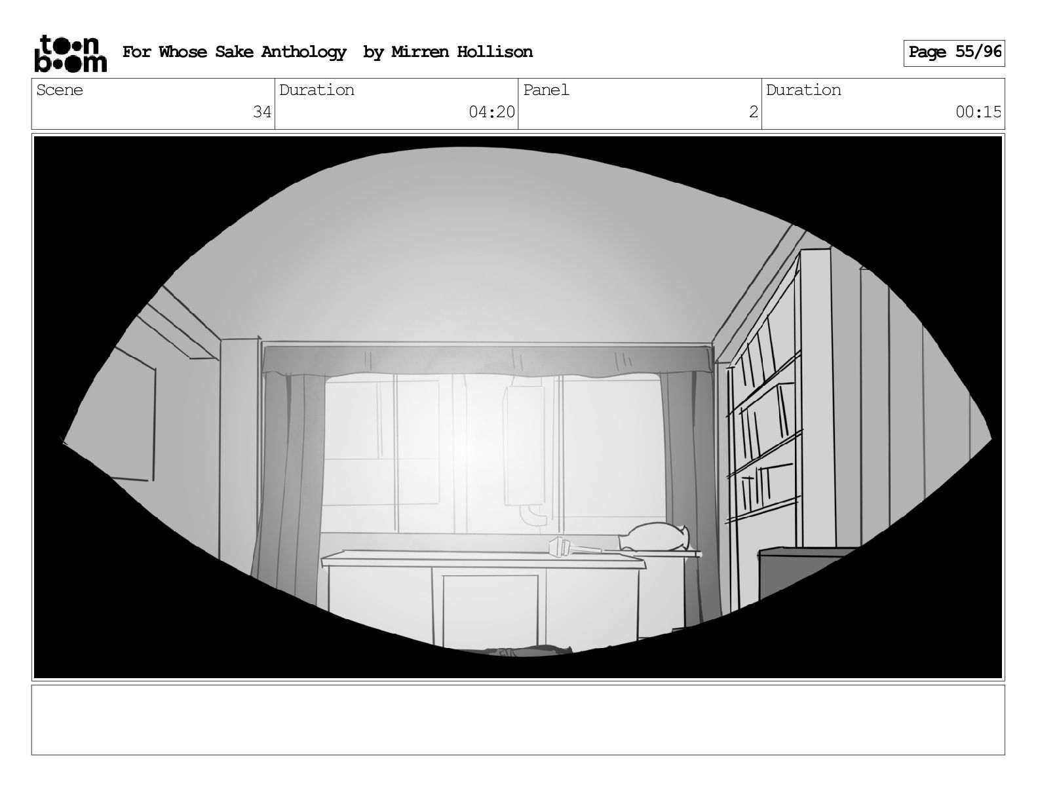Click the 'Panel' label
Viewport: 1038px width, 802px height.
click(546, 90)
